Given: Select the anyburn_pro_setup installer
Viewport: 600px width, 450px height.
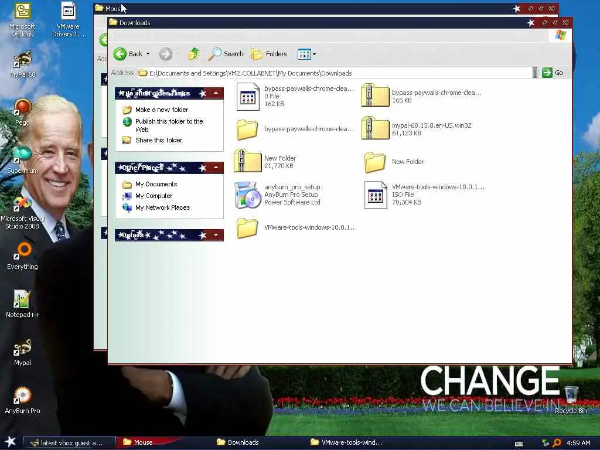Looking at the screenshot, I should pyautogui.click(x=248, y=195).
